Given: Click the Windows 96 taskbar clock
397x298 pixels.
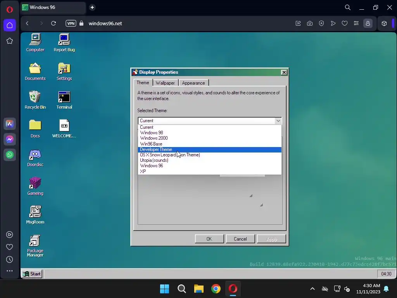Looking at the screenshot, I should click(x=386, y=274).
